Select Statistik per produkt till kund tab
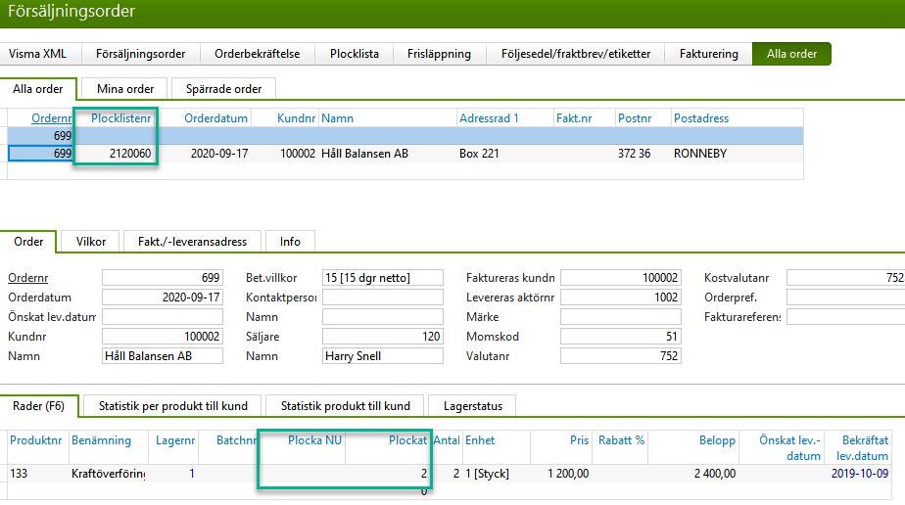This screenshot has width=905, height=505. [x=173, y=405]
